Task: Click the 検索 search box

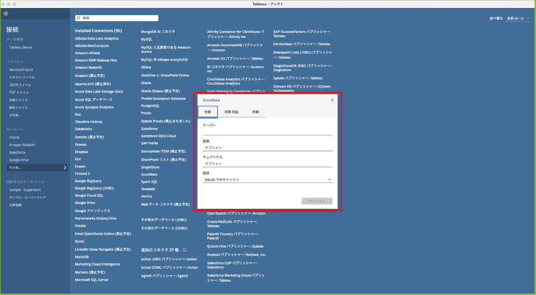Action: point(117,18)
